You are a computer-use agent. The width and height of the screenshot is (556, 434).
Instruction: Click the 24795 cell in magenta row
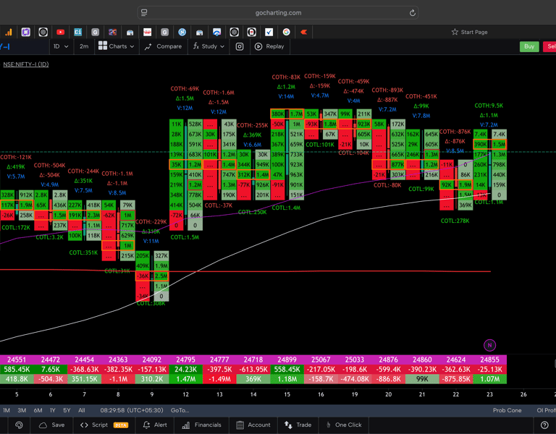tap(186, 359)
